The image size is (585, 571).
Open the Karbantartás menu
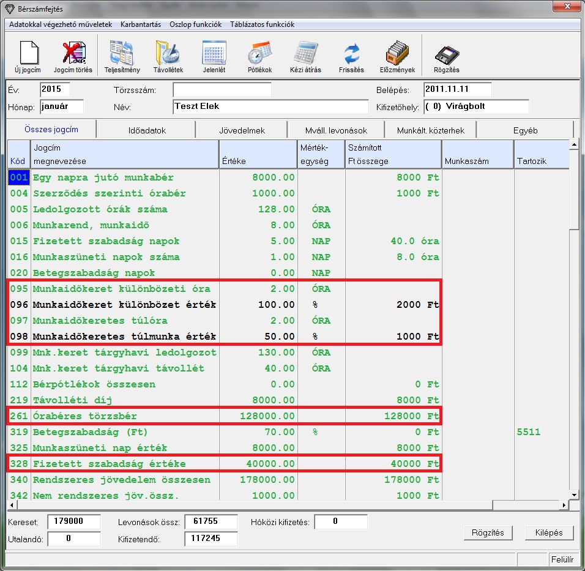click(x=140, y=24)
